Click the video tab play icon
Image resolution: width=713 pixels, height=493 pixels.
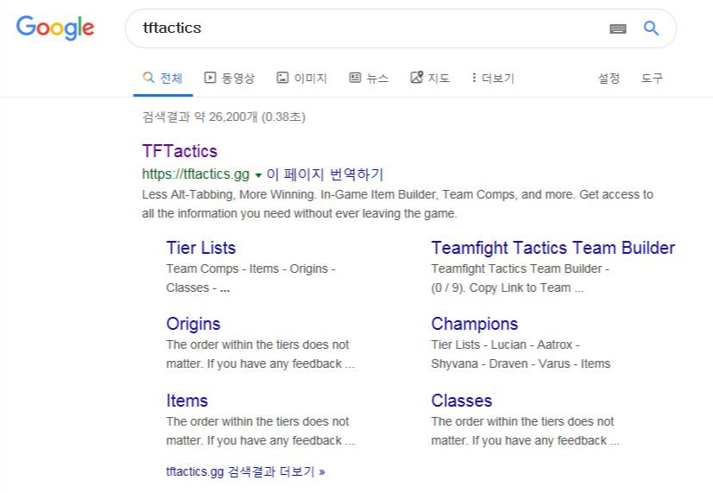coord(210,78)
